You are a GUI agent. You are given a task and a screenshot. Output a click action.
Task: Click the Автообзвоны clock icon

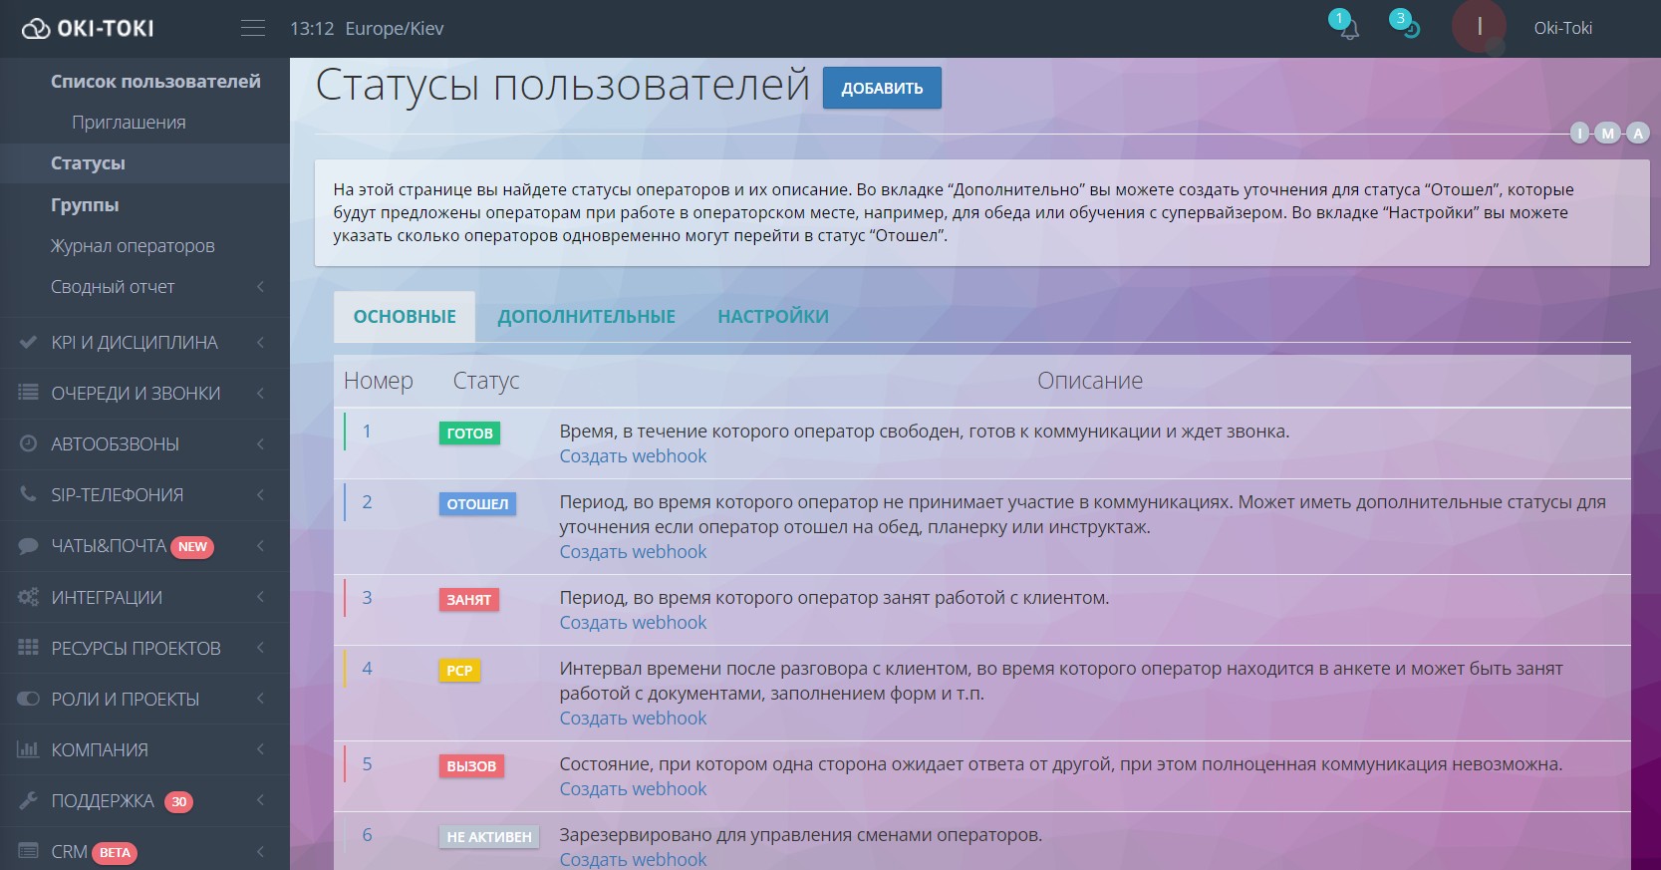(28, 443)
